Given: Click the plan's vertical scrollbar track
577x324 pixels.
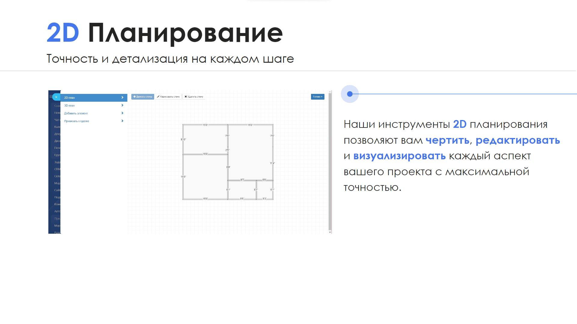Looking at the screenshot, I should [330, 162].
